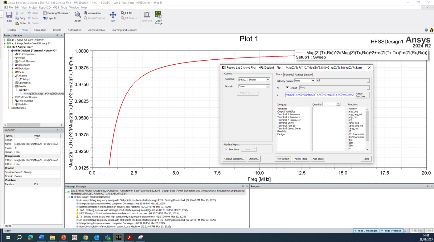The width and height of the screenshot is (434, 242).
Task: Open Ansys EDT from the Windows taskbar
Action: [118, 237]
